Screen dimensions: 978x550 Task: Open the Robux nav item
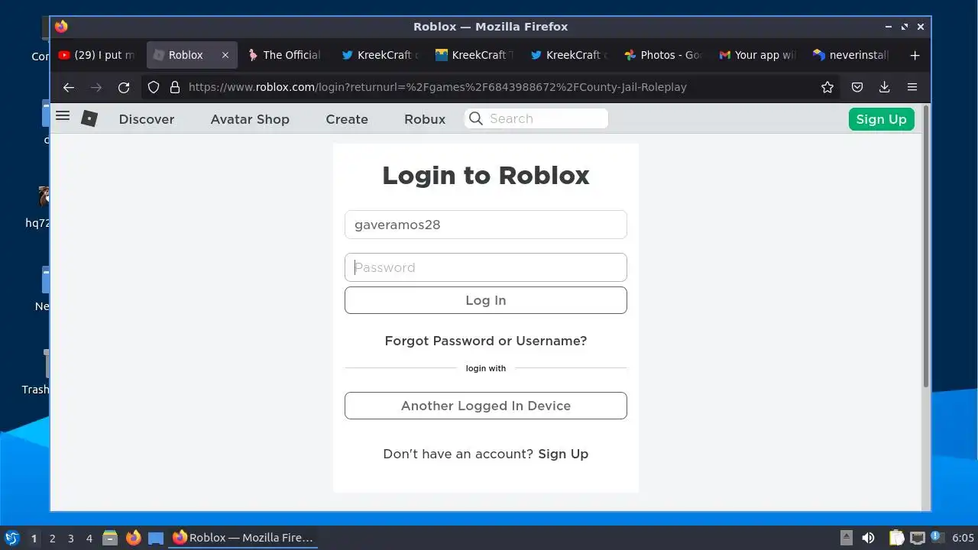tap(425, 119)
